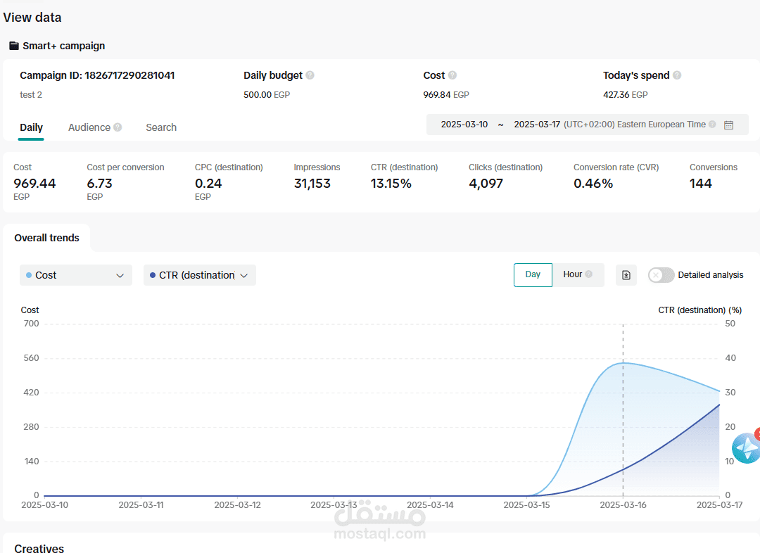The height and width of the screenshot is (553, 760).
Task: Enable the Detailed analysis toggle
Action: (x=661, y=275)
